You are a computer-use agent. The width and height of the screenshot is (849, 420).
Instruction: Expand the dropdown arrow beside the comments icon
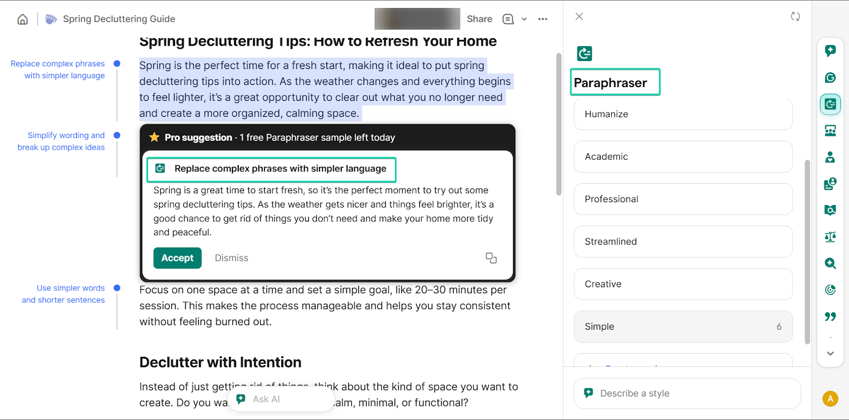[524, 19]
